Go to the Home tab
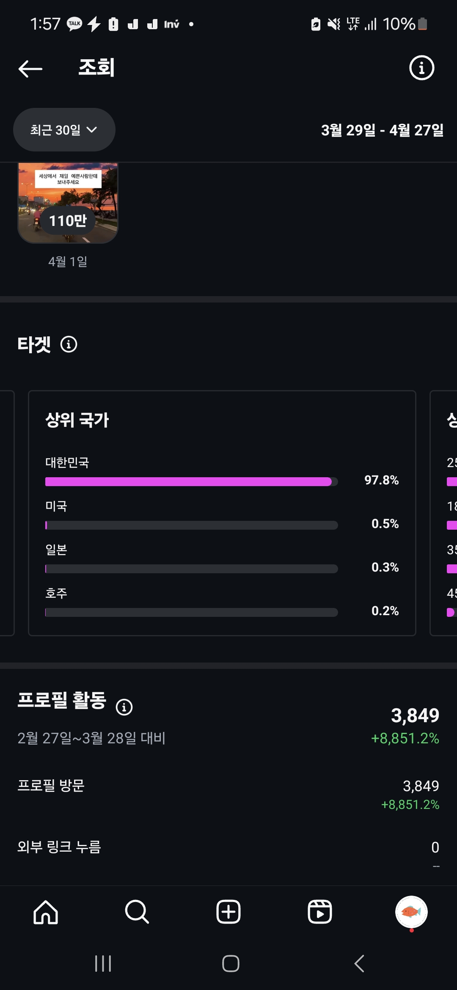The width and height of the screenshot is (457, 990). [x=46, y=912]
